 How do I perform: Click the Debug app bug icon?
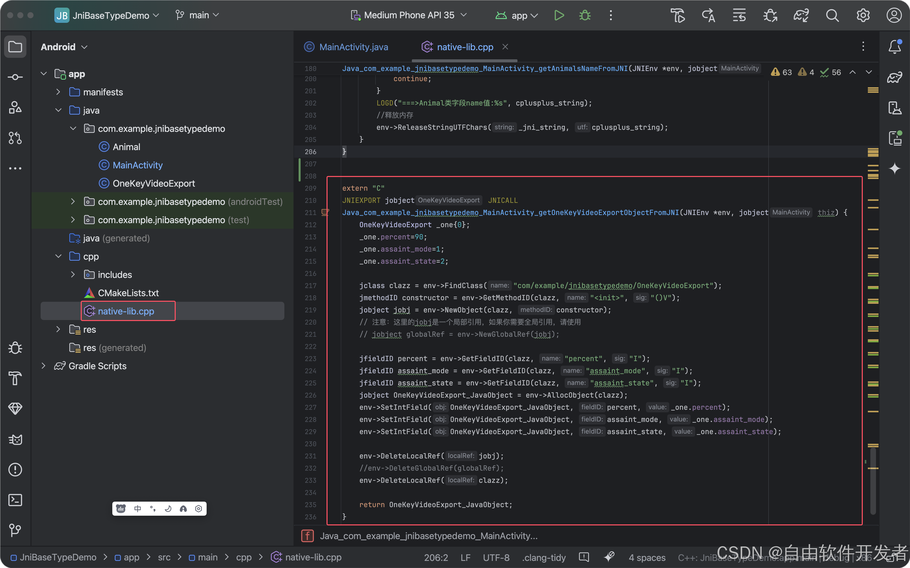[585, 15]
